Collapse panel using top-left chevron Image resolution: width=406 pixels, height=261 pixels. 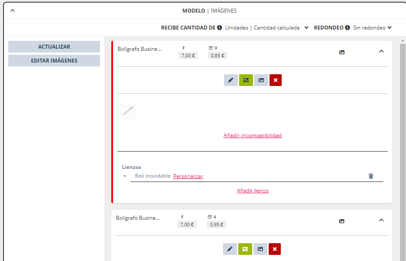(12, 11)
